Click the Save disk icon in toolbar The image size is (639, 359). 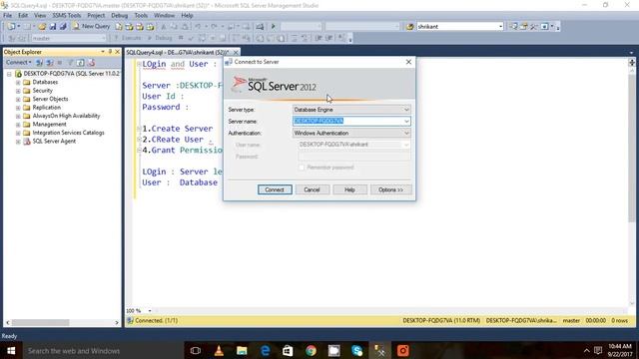53,27
